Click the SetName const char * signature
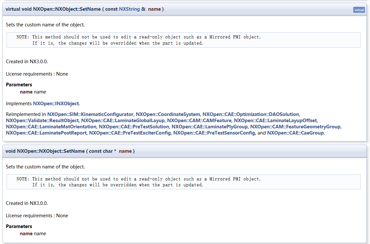This screenshot has height=244, width=370. click(70, 151)
